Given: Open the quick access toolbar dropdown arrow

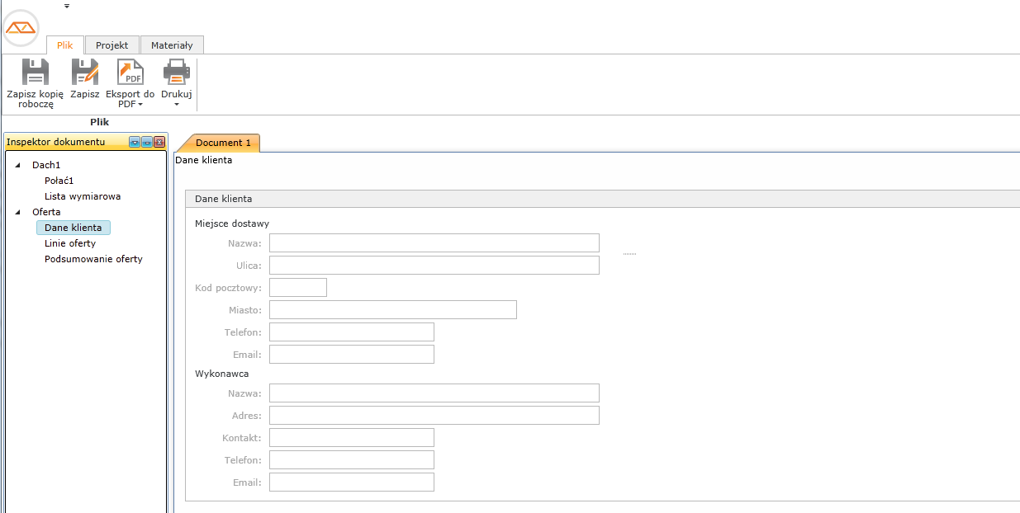Looking at the screenshot, I should [67, 6].
